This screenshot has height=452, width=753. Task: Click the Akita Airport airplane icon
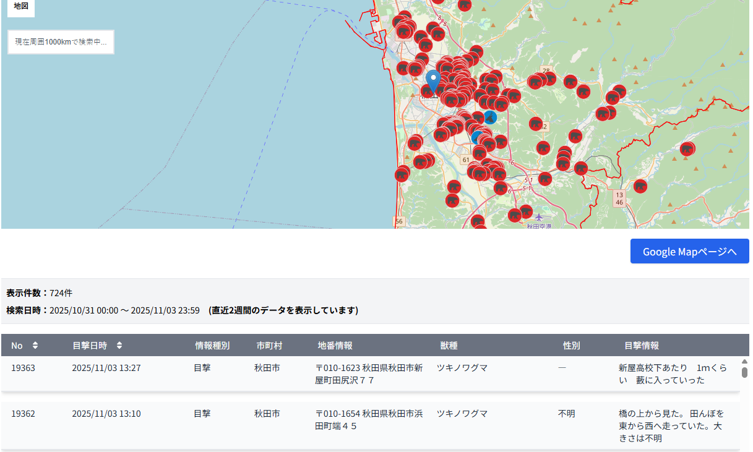(539, 217)
